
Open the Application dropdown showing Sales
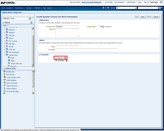click(x=29, y=18)
